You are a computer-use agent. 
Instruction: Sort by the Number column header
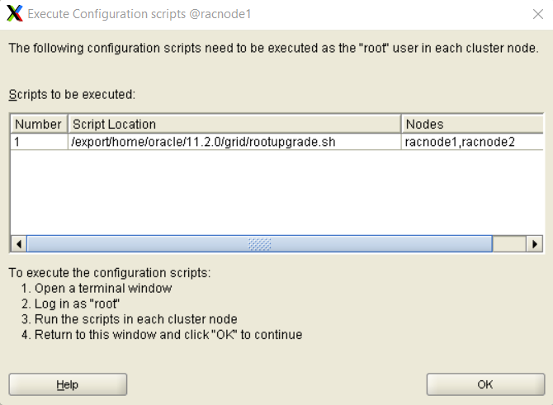click(39, 124)
